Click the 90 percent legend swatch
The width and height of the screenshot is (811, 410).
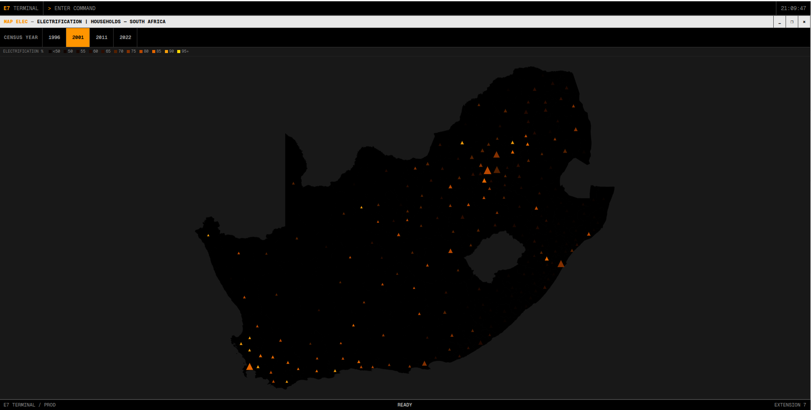click(x=166, y=52)
